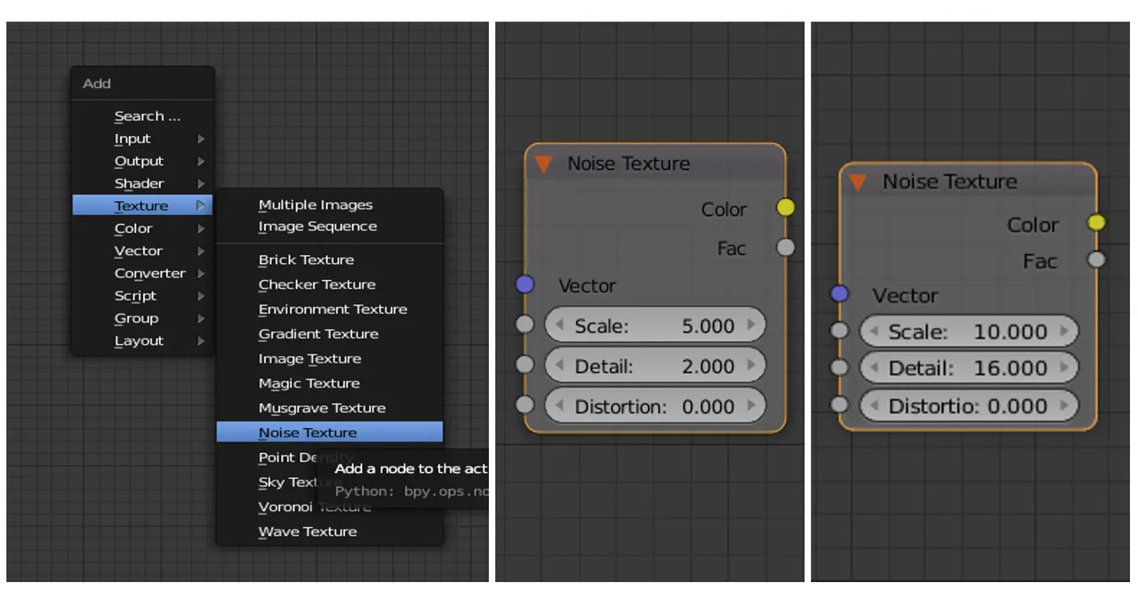Add the highlighted Noise Texture node
This screenshot has width=1138, height=607.
[329, 433]
